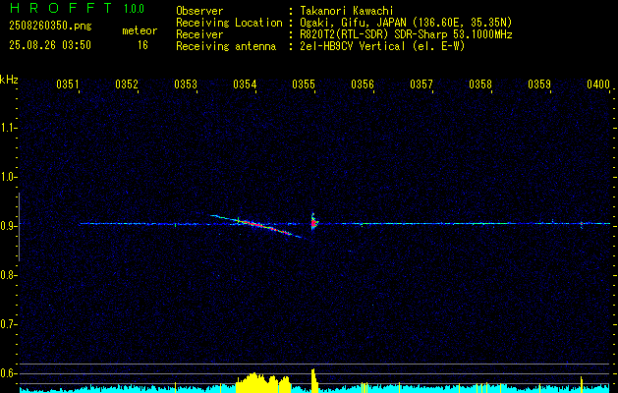
Task: Click the 2el-HB9CV Vertical antenna text
Action: 383,46
